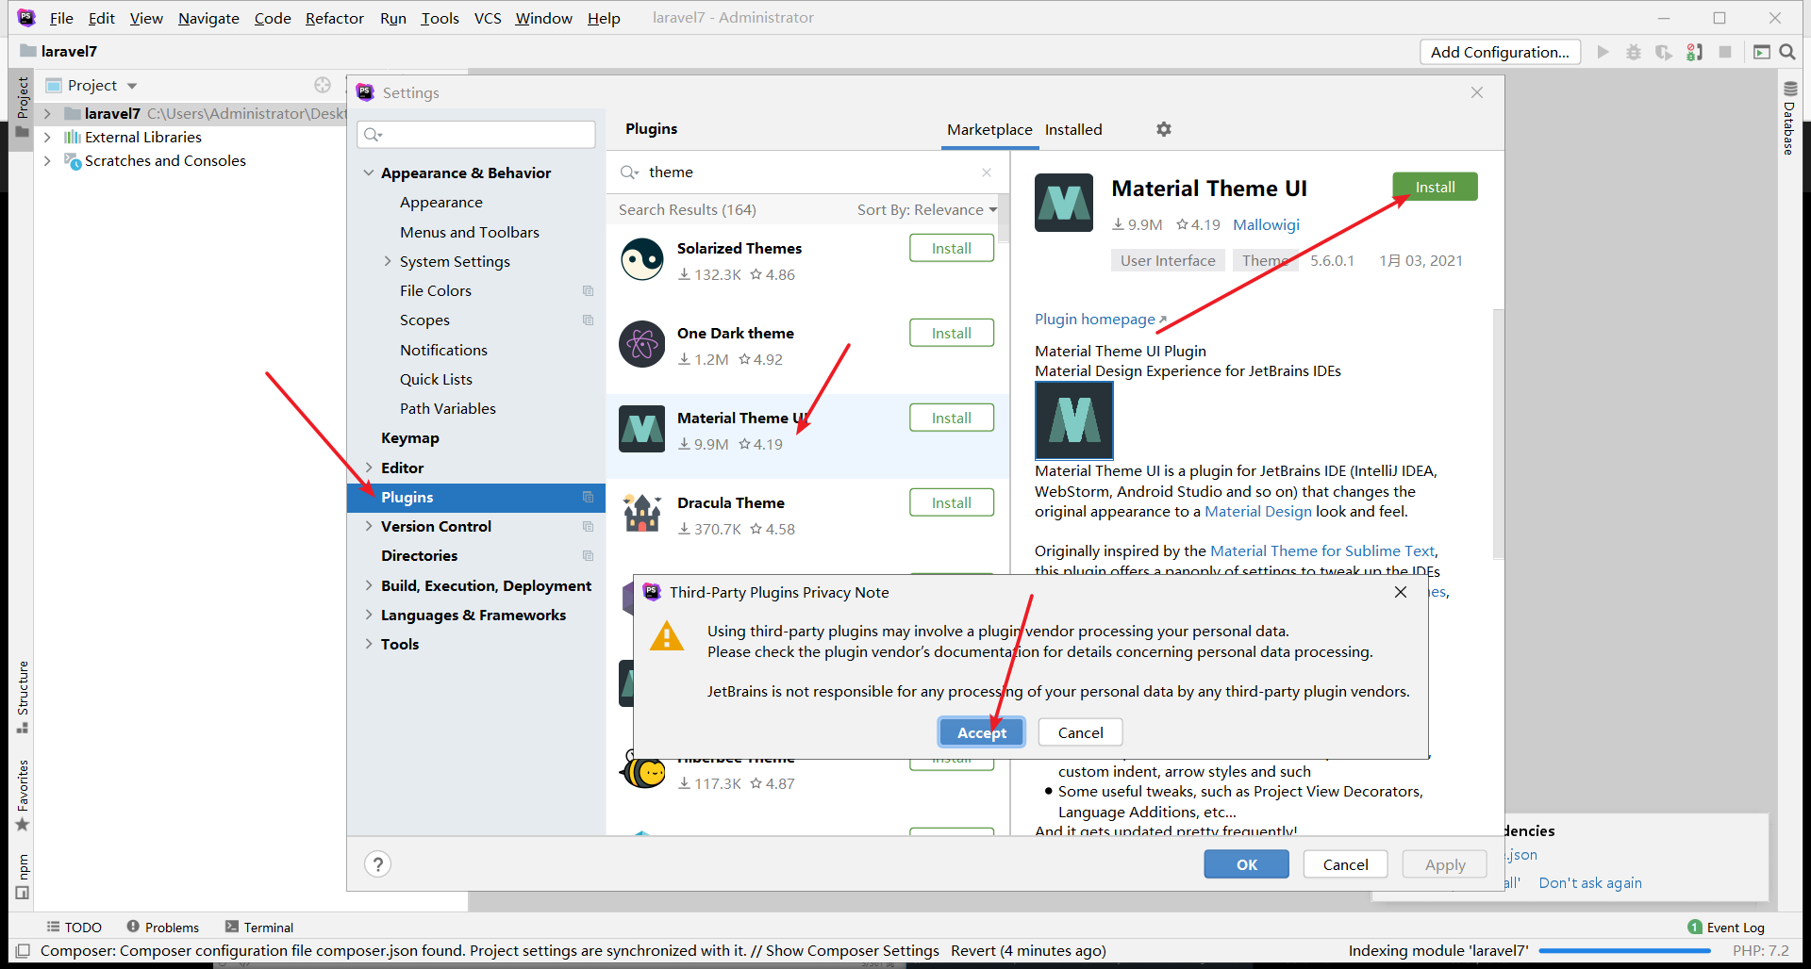Close the Privacy Note dialog
Image resolution: width=1811 pixels, height=969 pixels.
click(1401, 592)
